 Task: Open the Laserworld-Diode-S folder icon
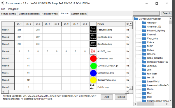[144, 85]
